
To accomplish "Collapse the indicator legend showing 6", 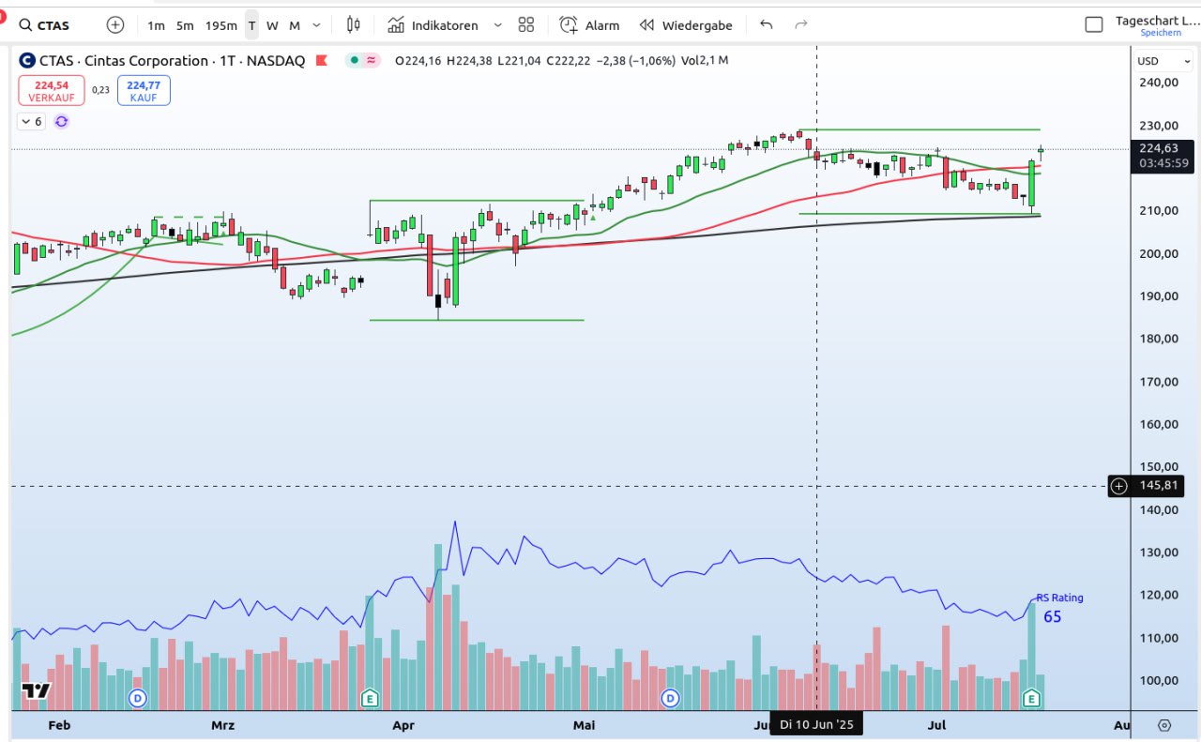I will pos(30,122).
